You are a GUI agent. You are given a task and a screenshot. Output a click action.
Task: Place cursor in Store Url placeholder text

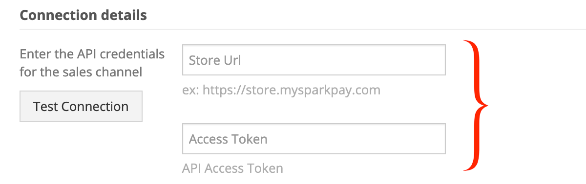[x=215, y=60]
